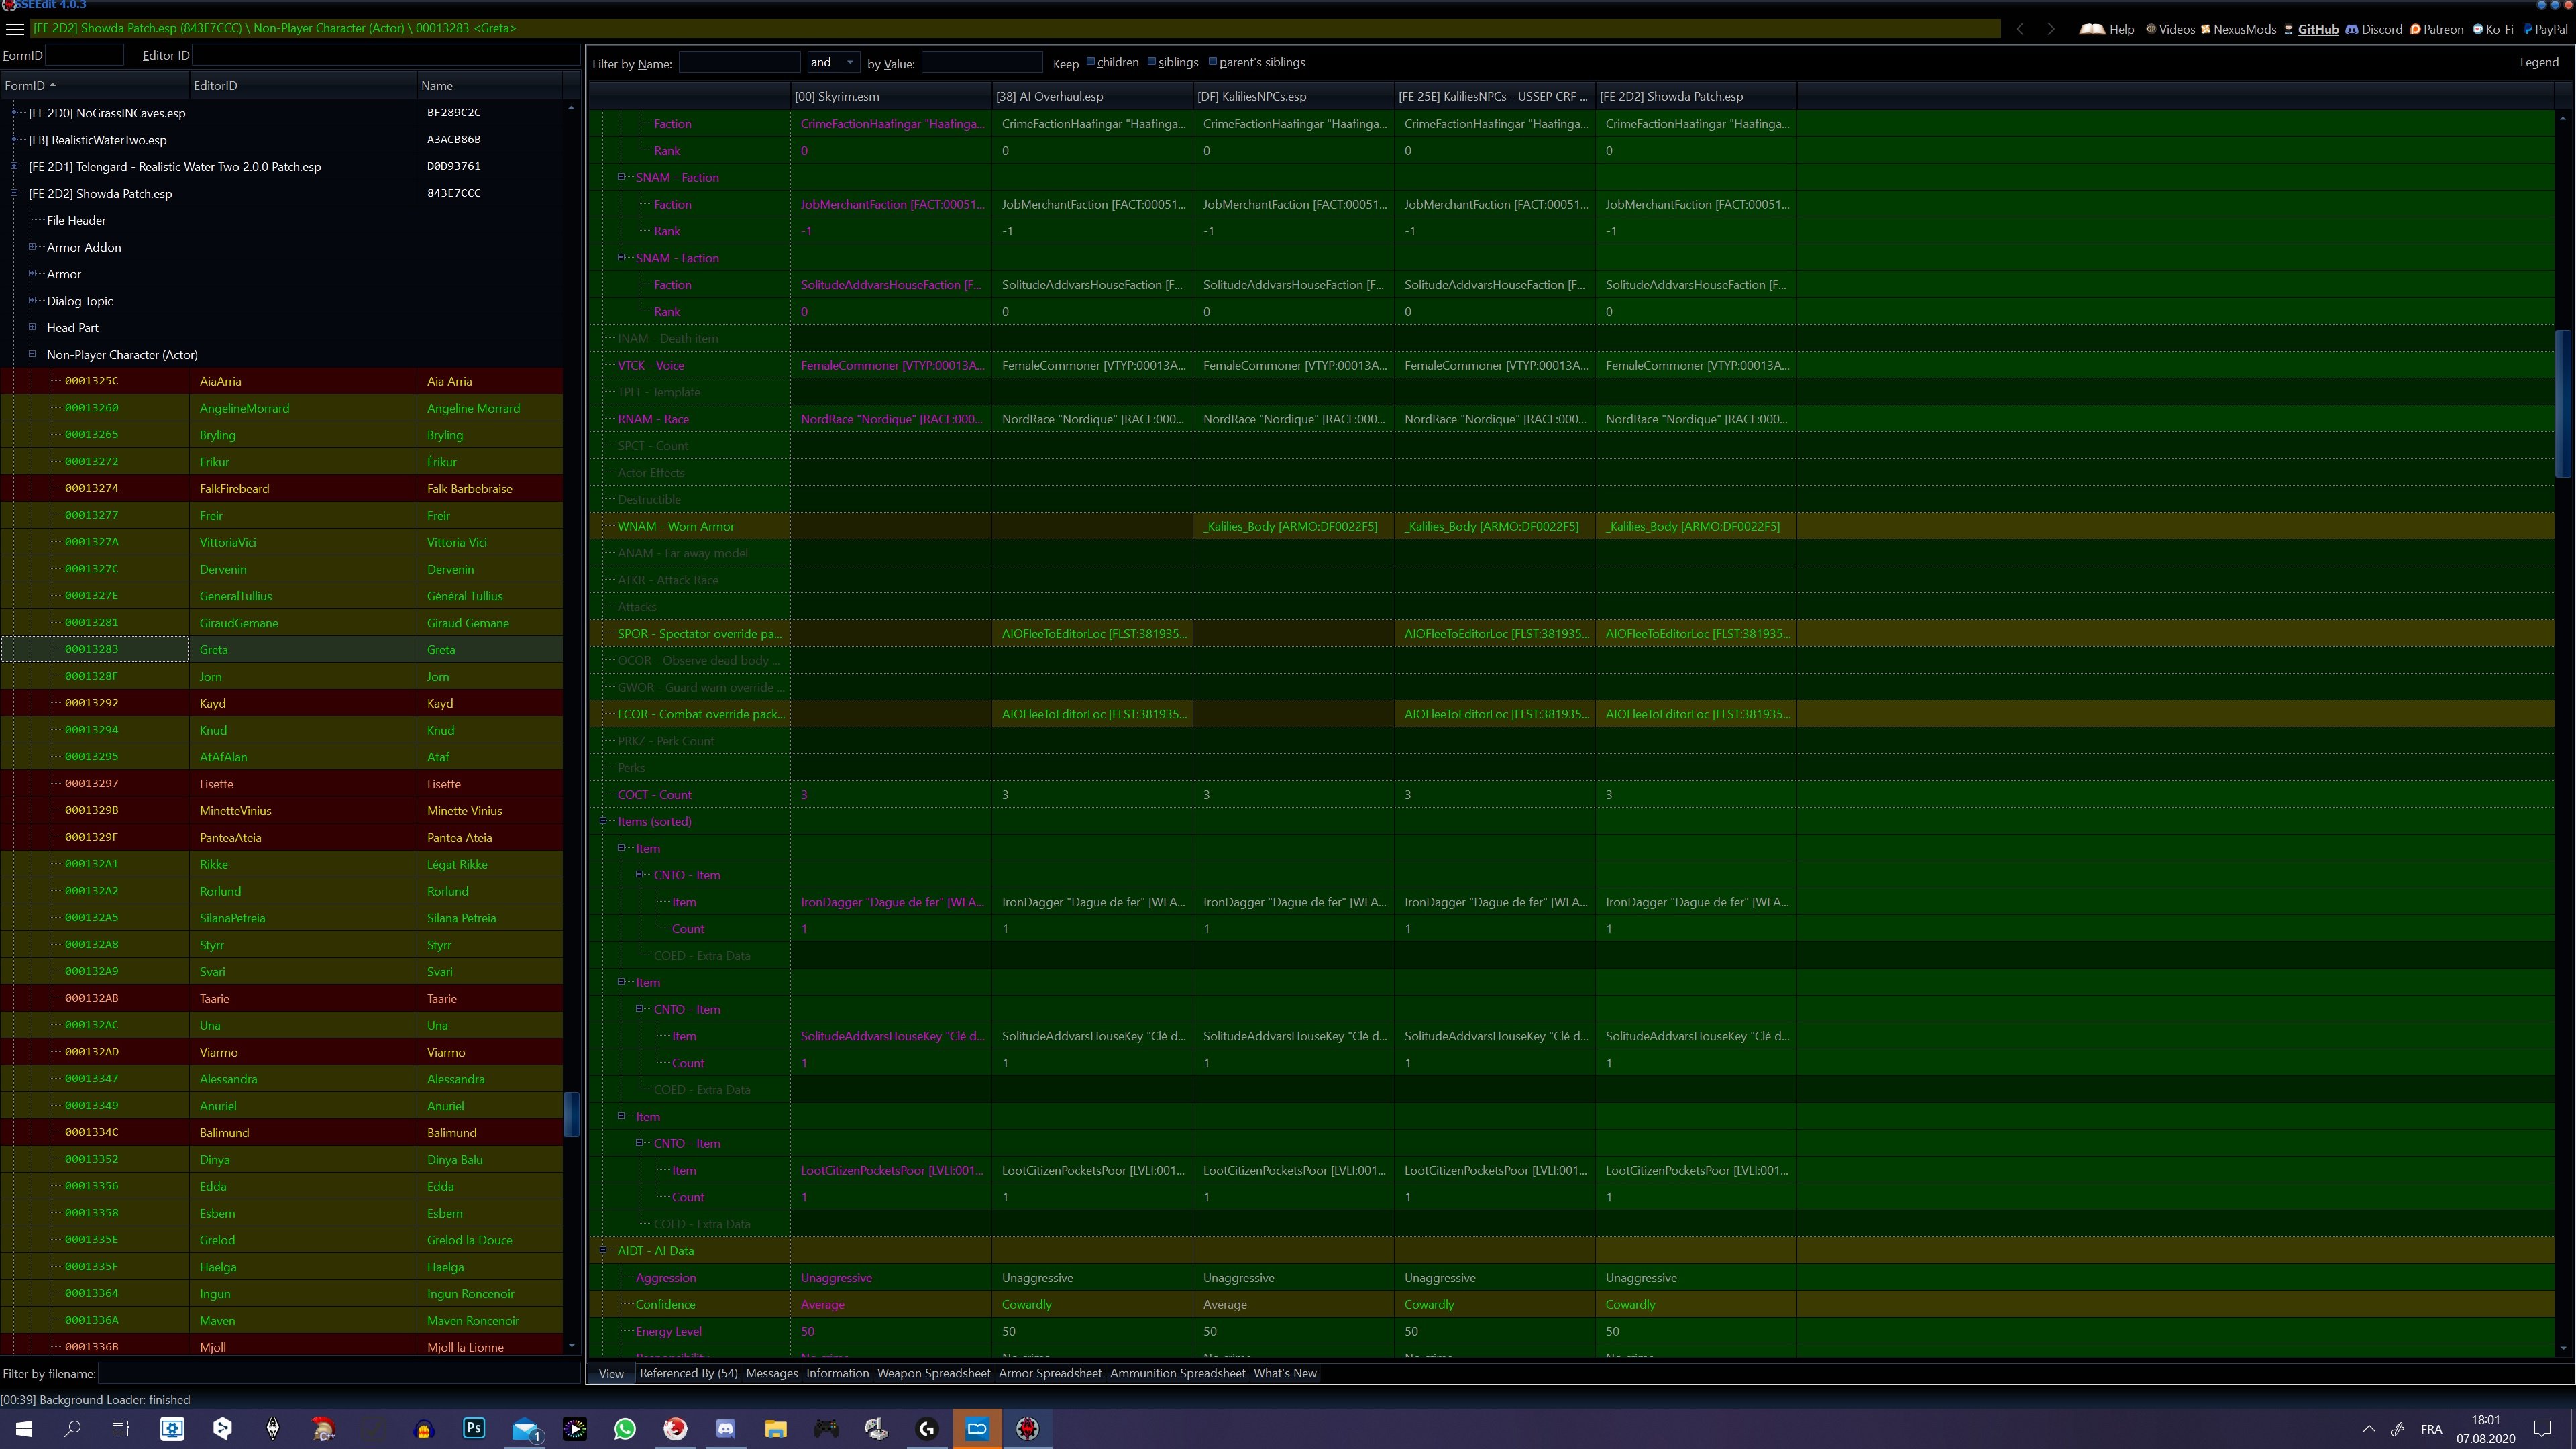Collapse the AIDT - AI Data section

(x=603, y=1251)
